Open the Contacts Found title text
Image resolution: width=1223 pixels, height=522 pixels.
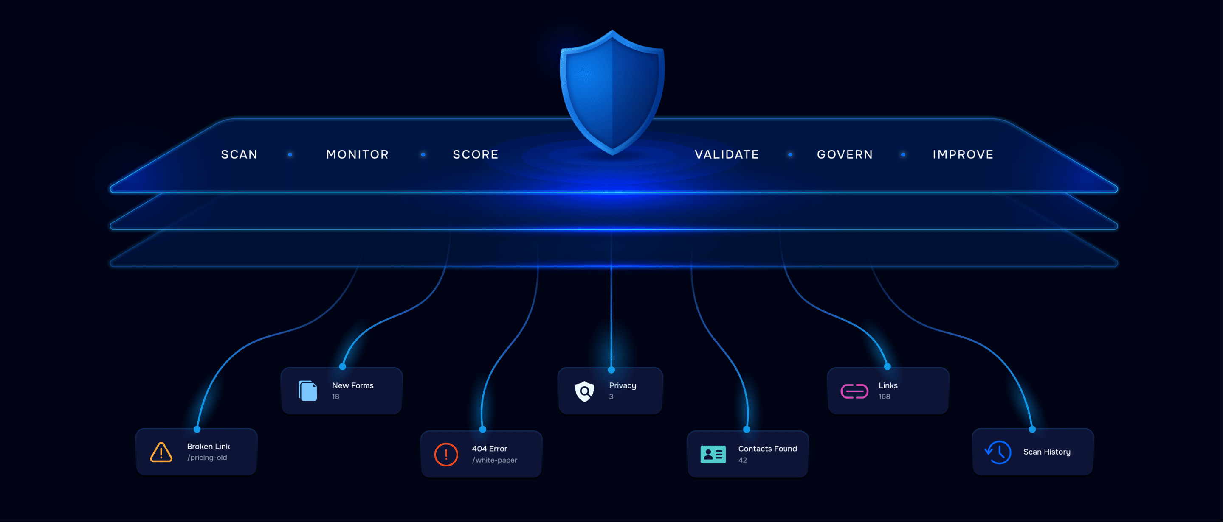(x=767, y=449)
